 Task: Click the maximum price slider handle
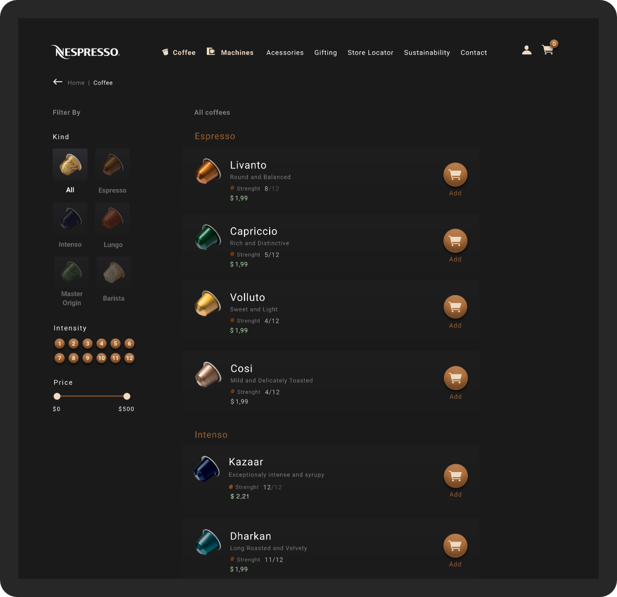click(127, 396)
